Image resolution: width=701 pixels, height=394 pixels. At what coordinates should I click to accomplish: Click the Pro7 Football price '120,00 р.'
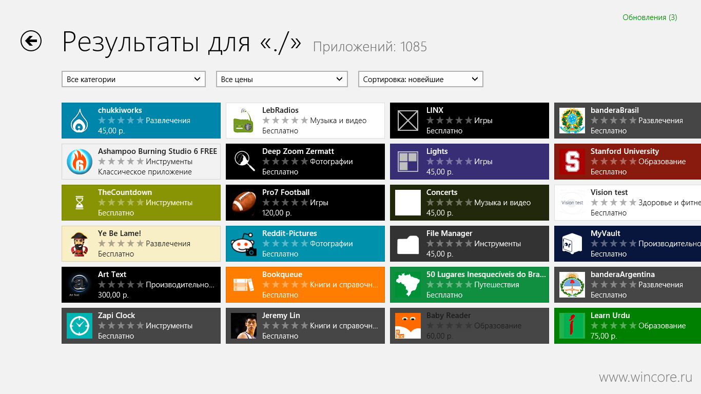click(x=277, y=213)
